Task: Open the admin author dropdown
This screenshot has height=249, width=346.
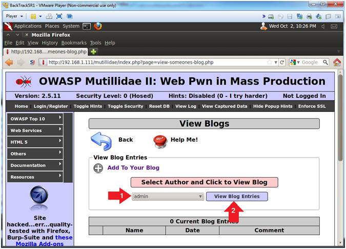Action: click(x=168, y=197)
